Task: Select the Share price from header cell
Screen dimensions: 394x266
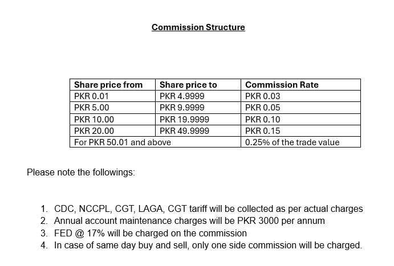Action: tap(108, 85)
